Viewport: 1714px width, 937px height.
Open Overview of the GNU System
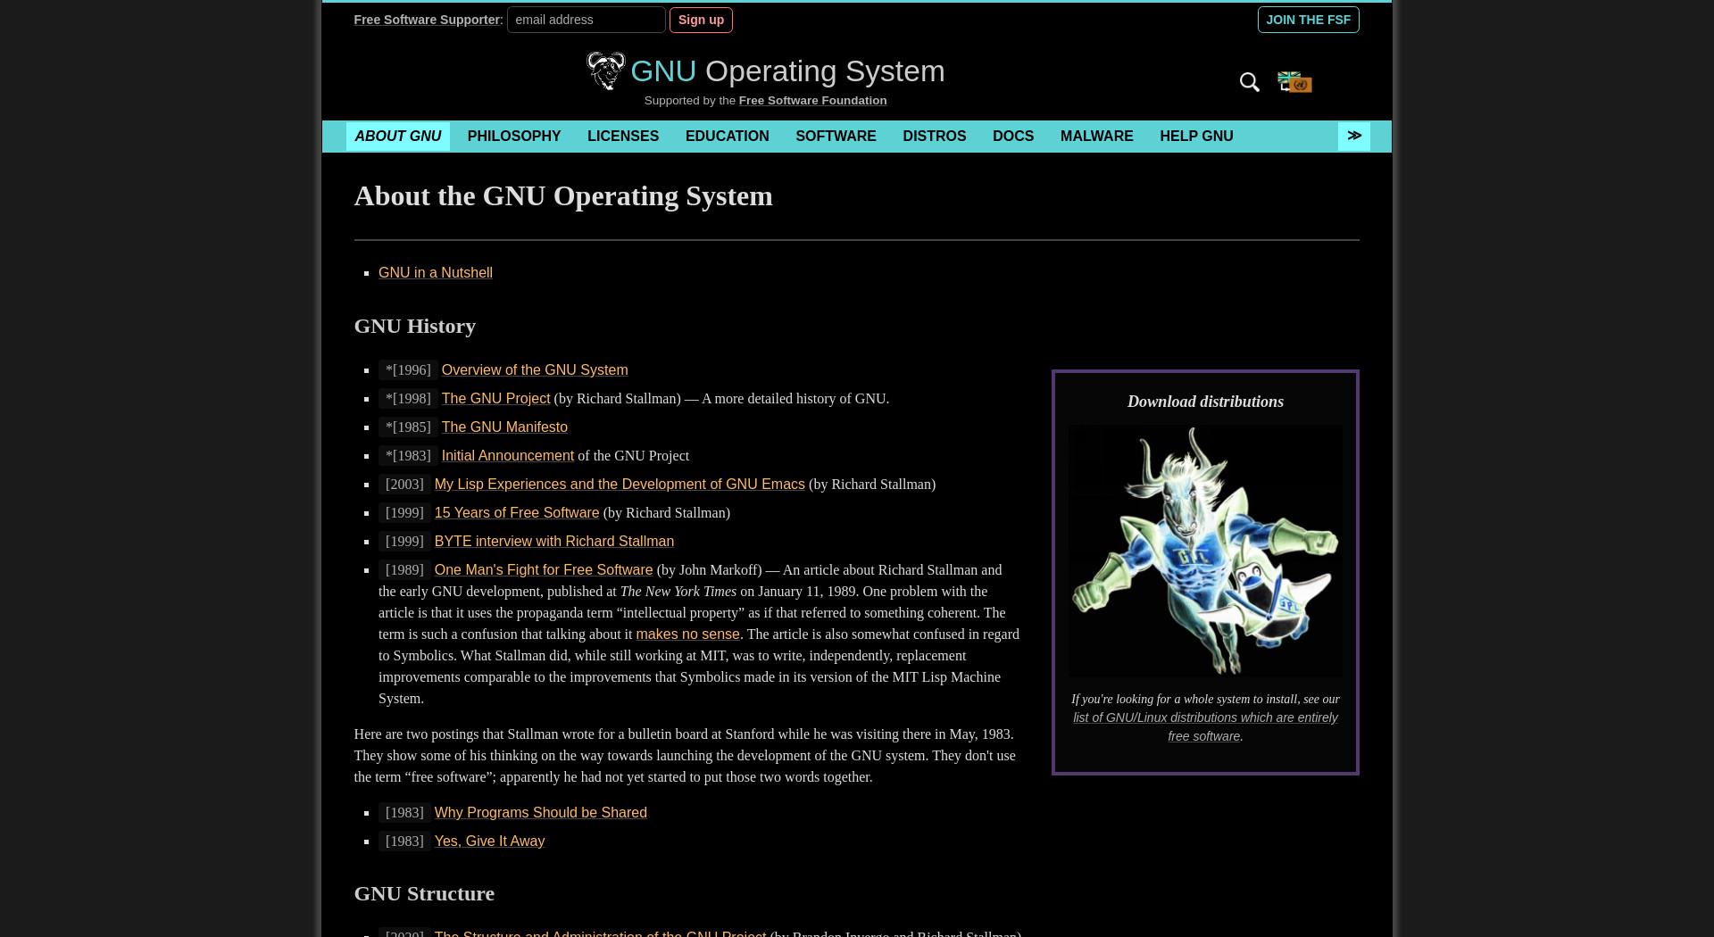coord(534,370)
